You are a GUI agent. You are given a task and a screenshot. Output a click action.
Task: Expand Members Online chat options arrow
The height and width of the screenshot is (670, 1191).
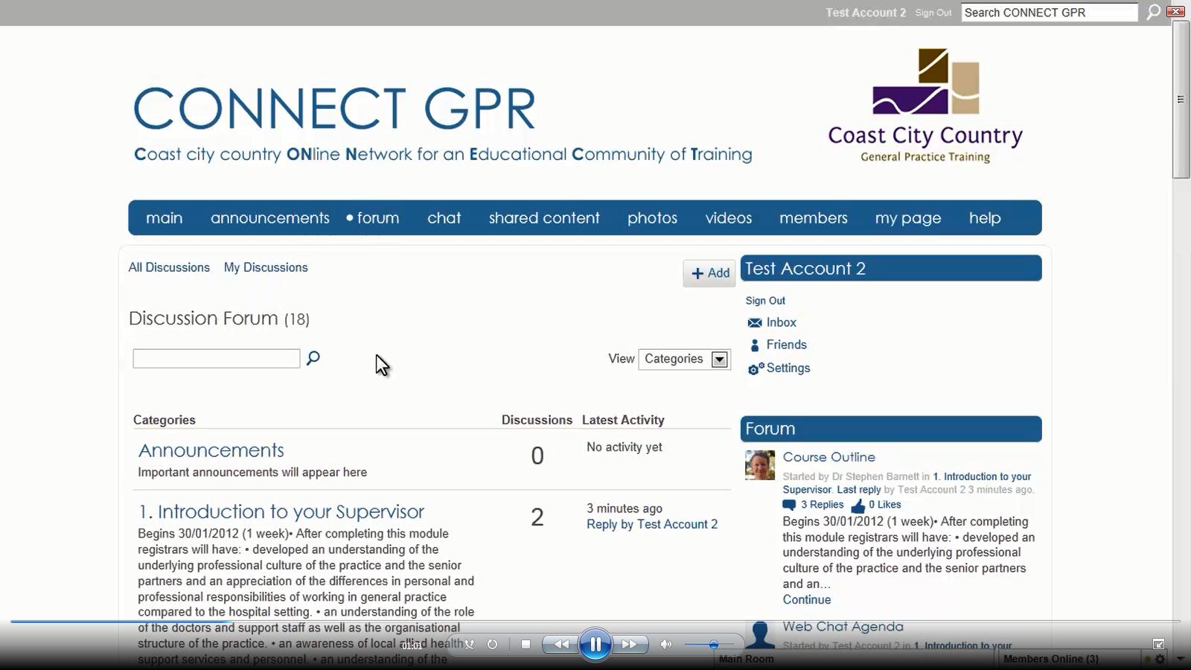1180,659
